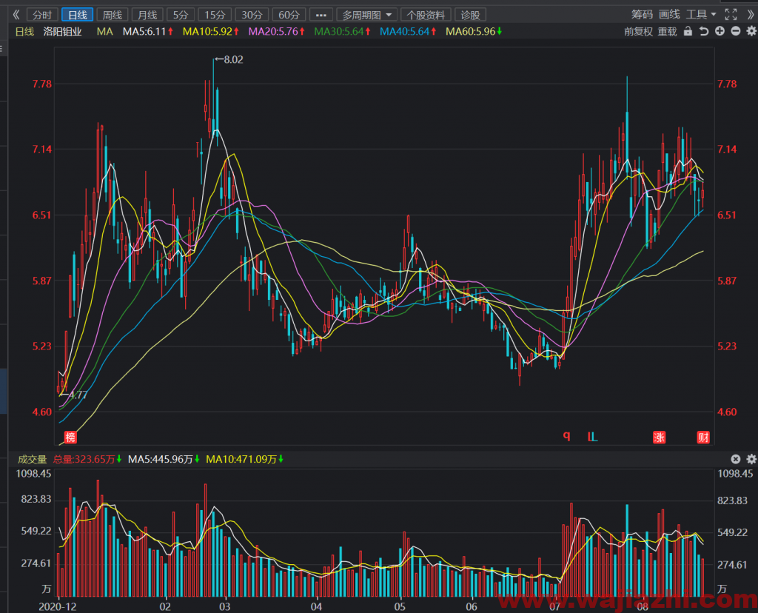The width and height of the screenshot is (758, 613).
Task: Click MA40:5.64 legend value
Action: [x=408, y=31]
